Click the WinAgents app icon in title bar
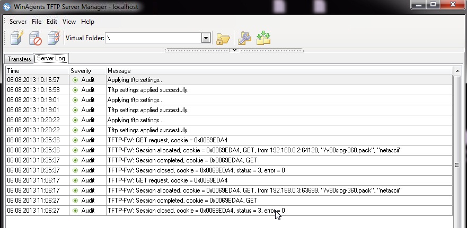Viewport: 467px width, 228px height. 6,6
